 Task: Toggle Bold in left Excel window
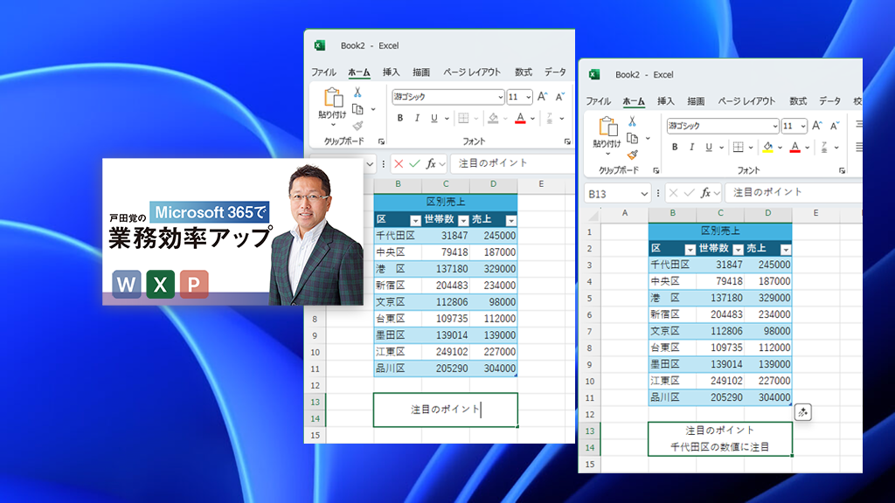pyautogui.click(x=399, y=118)
